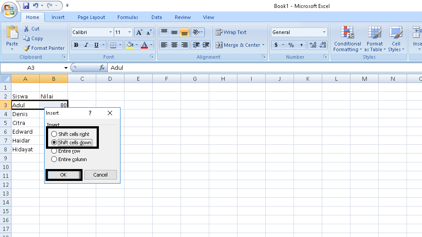The width and height of the screenshot is (422, 237).
Task: Click the Percent Style icon
Action: [291, 45]
